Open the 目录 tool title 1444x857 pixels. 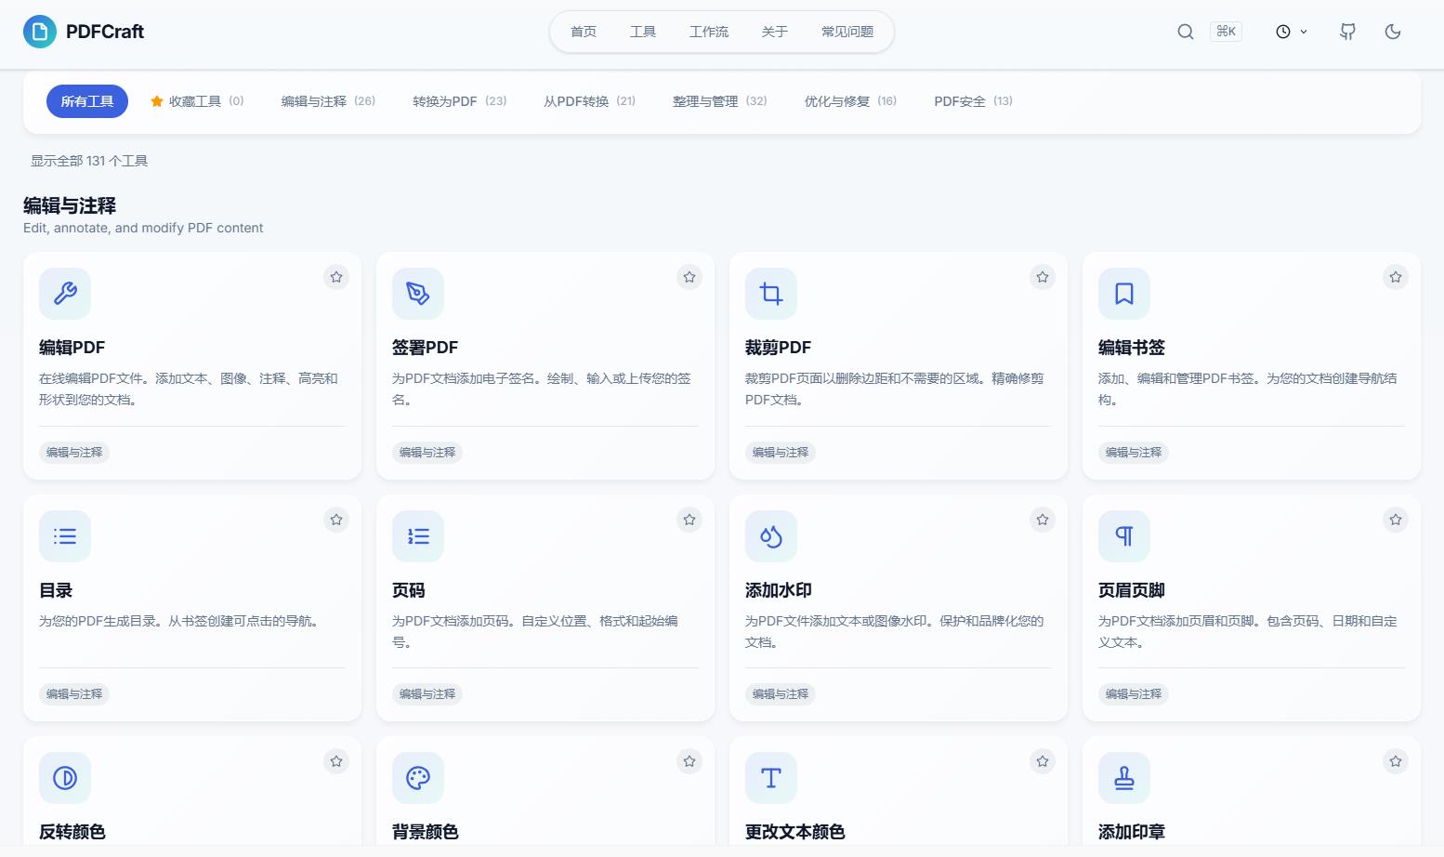56,590
